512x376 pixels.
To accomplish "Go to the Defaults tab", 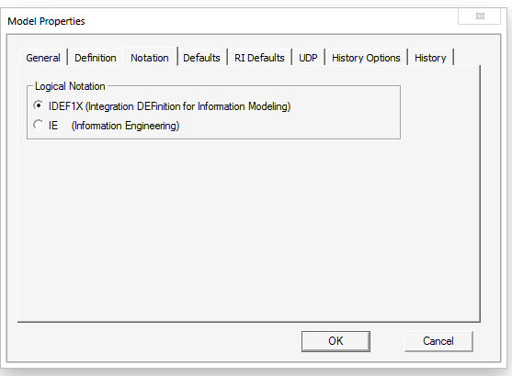I will [x=201, y=58].
